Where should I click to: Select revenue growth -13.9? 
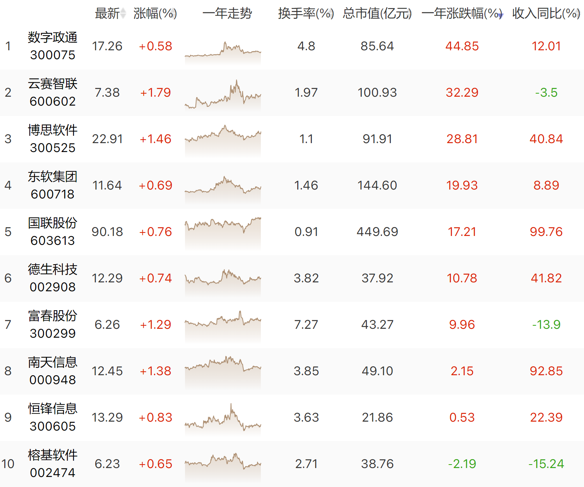pos(546,325)
